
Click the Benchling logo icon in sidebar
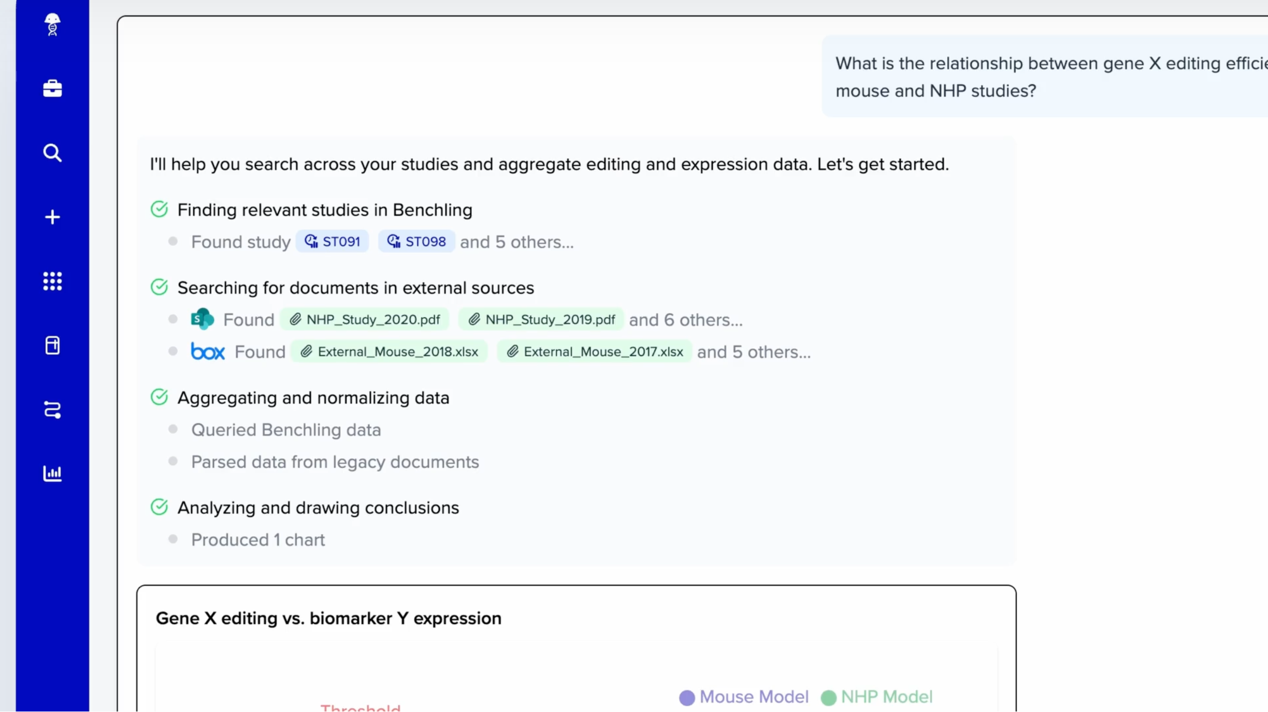pos(52,24)
